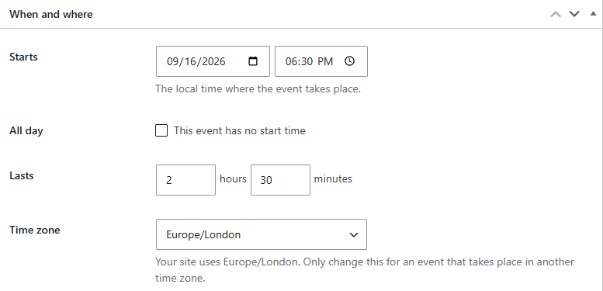Open the Time zone dropdown
Viewport: 603px width, 291px height.
tap(262, 234)
